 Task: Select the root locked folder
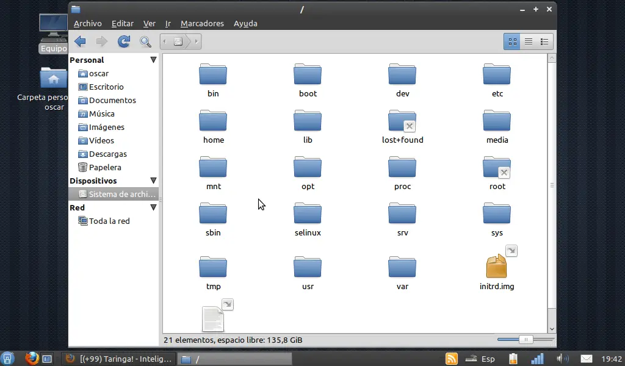pyautogui.click(x=497, y=167)
